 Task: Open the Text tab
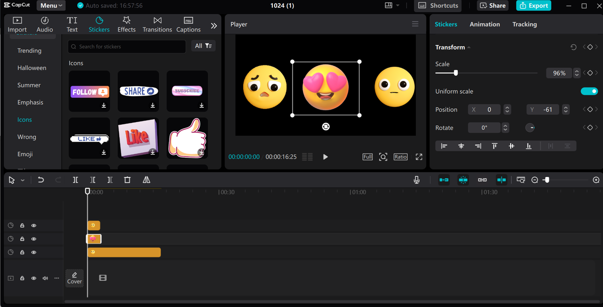pyautogui.click(x=72, y=24)
